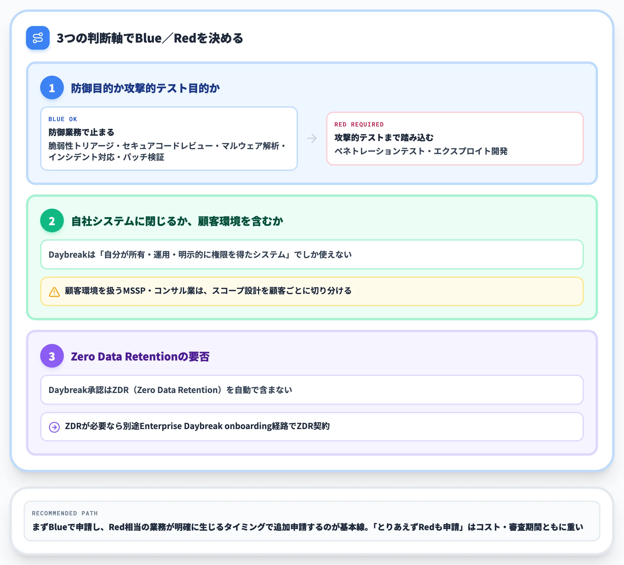Image resolution: width=624 pixels, height=565 pixels.
Task: Click the green number 2 circle badge
Action: click(x=52, y=220)
